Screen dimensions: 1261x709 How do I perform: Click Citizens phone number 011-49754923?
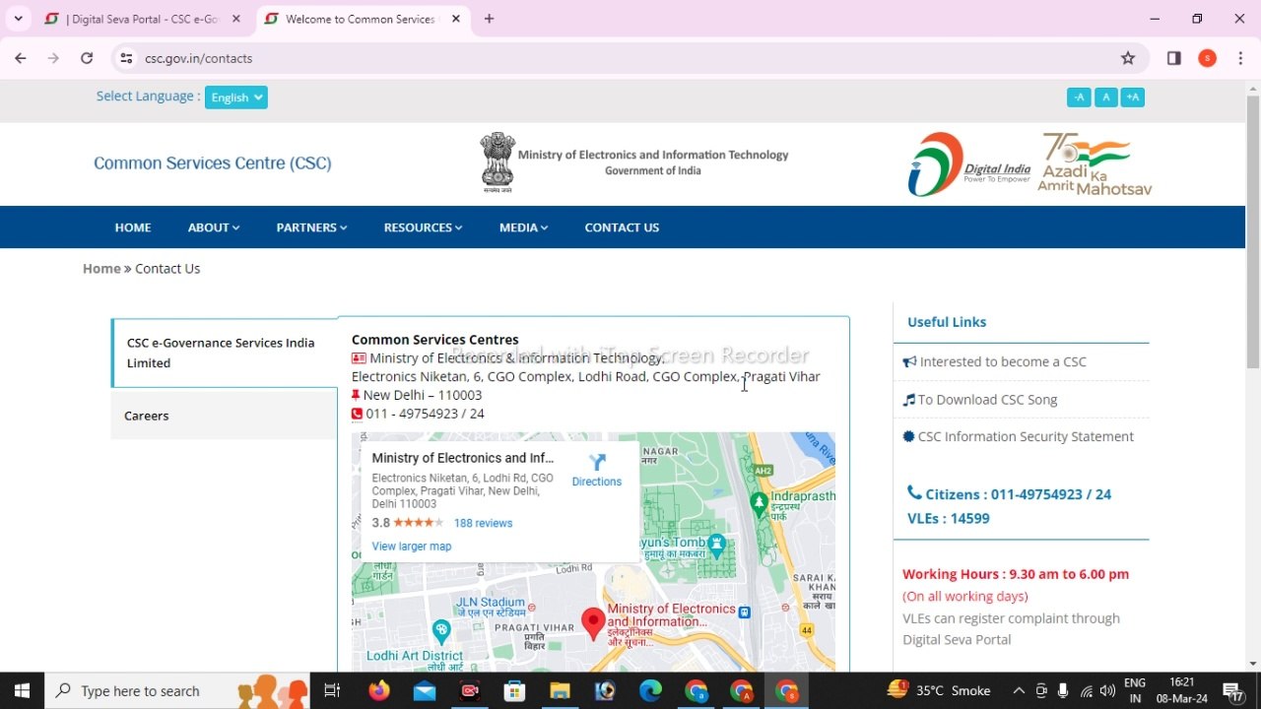tap(1018, 494)
